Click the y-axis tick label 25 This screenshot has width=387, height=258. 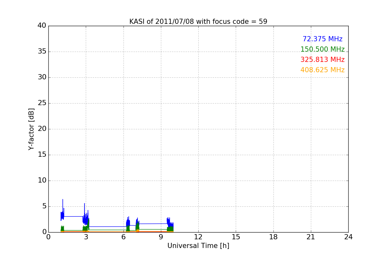click(x=42, y=103)
